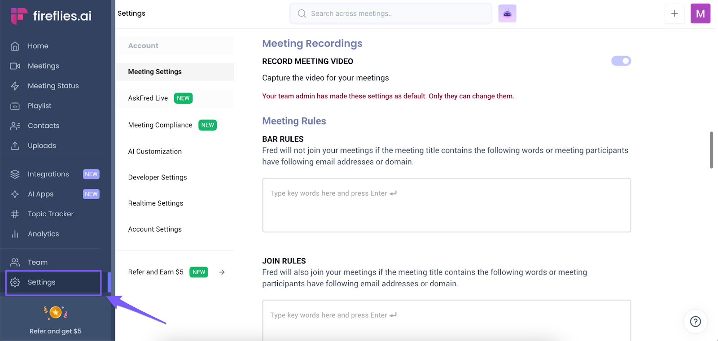Click the search magnifier icon

(x=302, y=13)
